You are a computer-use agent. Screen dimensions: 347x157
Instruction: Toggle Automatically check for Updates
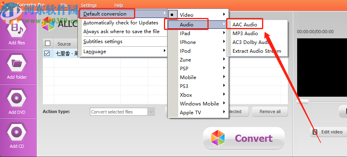(122, 23)
